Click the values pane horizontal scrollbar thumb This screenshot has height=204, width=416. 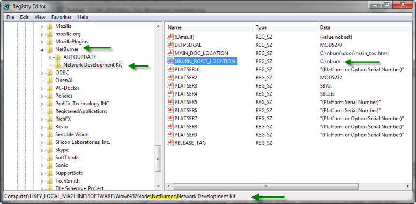pyautogui.click(x=265, y=186)
